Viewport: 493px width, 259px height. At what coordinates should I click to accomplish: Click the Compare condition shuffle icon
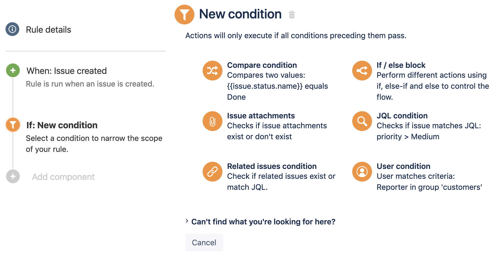[x=212, y=71]
